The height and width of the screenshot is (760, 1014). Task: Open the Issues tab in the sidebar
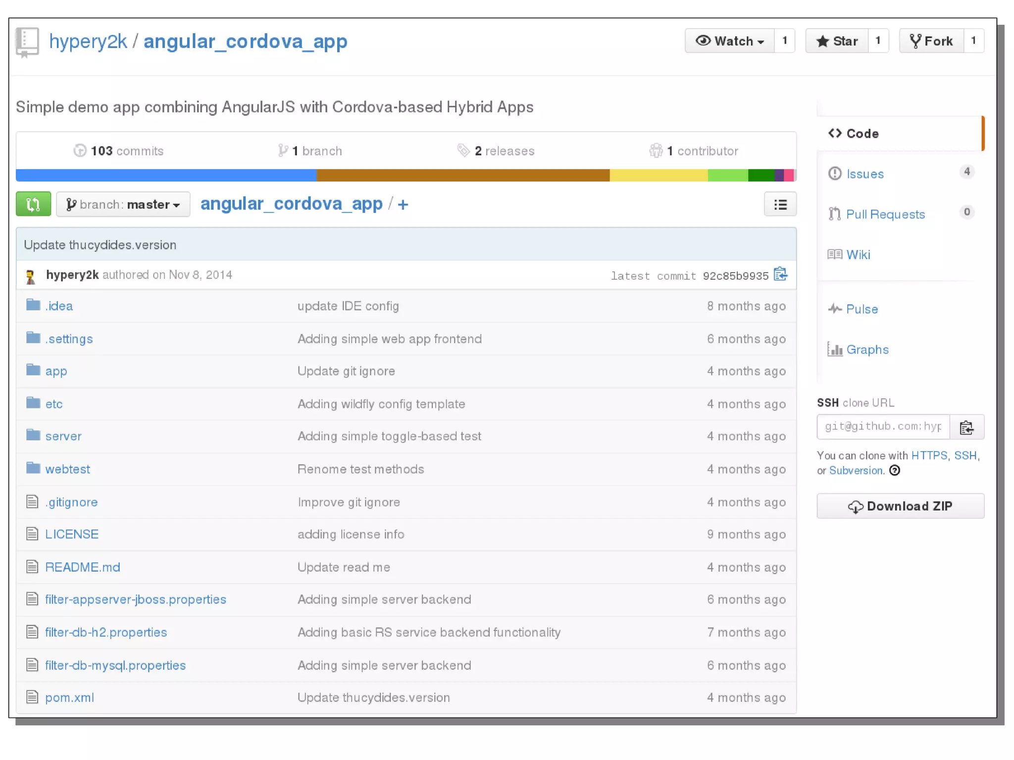pos(864,174)
